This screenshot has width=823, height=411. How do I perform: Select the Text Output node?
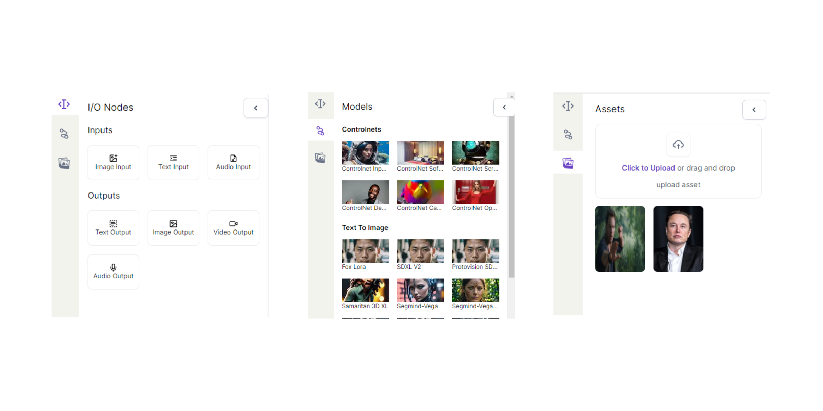click(x=113, y=228)
